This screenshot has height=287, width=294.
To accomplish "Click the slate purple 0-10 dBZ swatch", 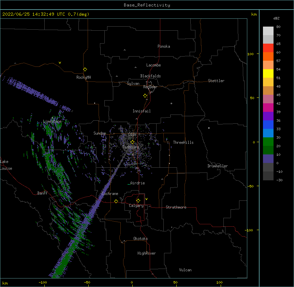I will click(268, 159).
